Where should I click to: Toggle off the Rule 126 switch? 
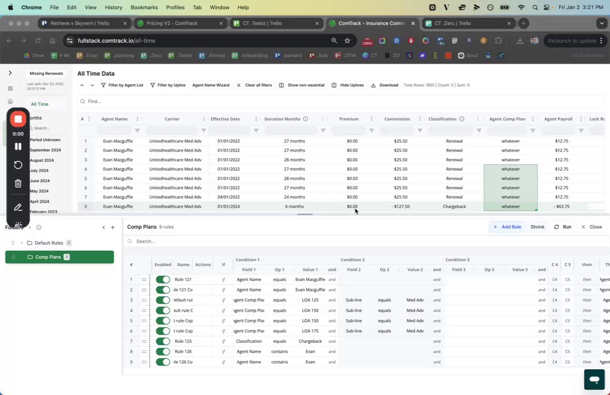163,352
